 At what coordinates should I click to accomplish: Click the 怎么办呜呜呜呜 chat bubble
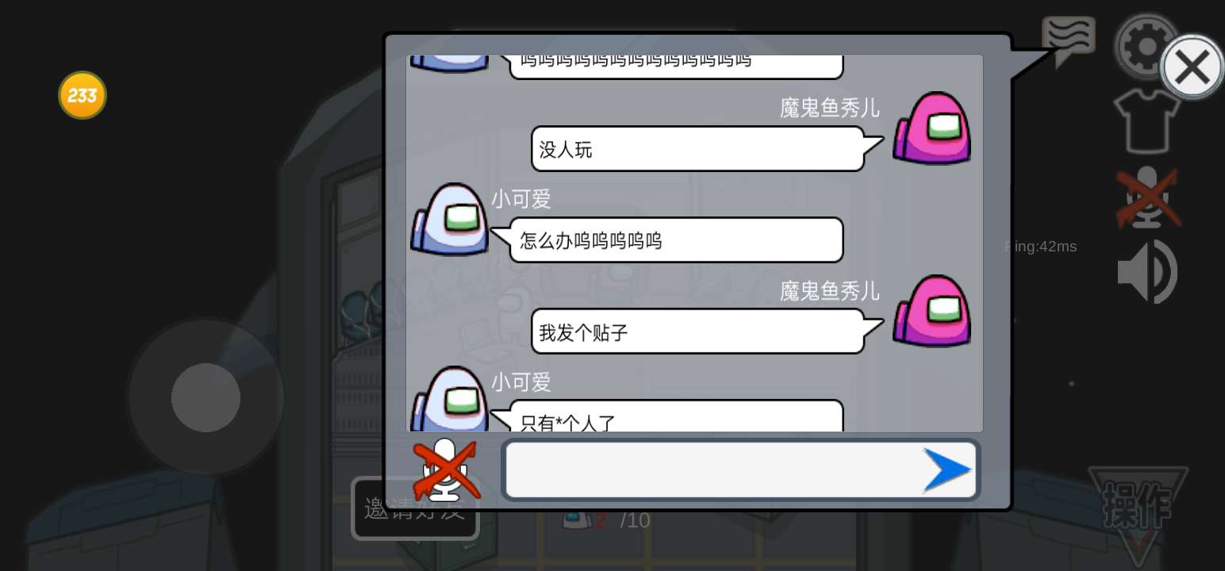coord(666,240)
